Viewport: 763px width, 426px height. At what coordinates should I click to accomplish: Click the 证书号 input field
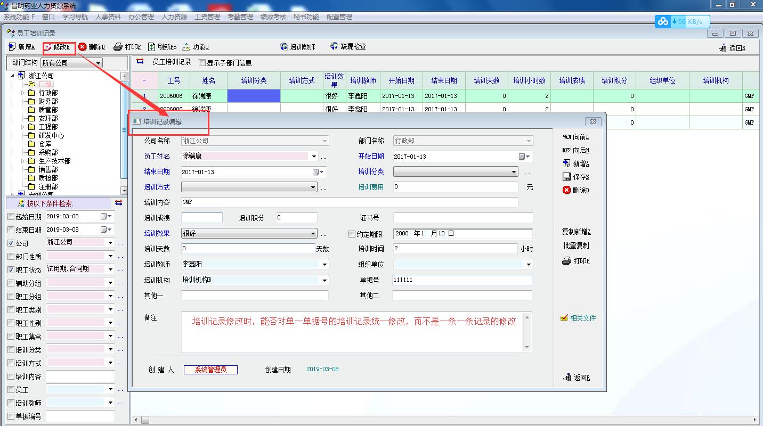click(x=462, y=218)
